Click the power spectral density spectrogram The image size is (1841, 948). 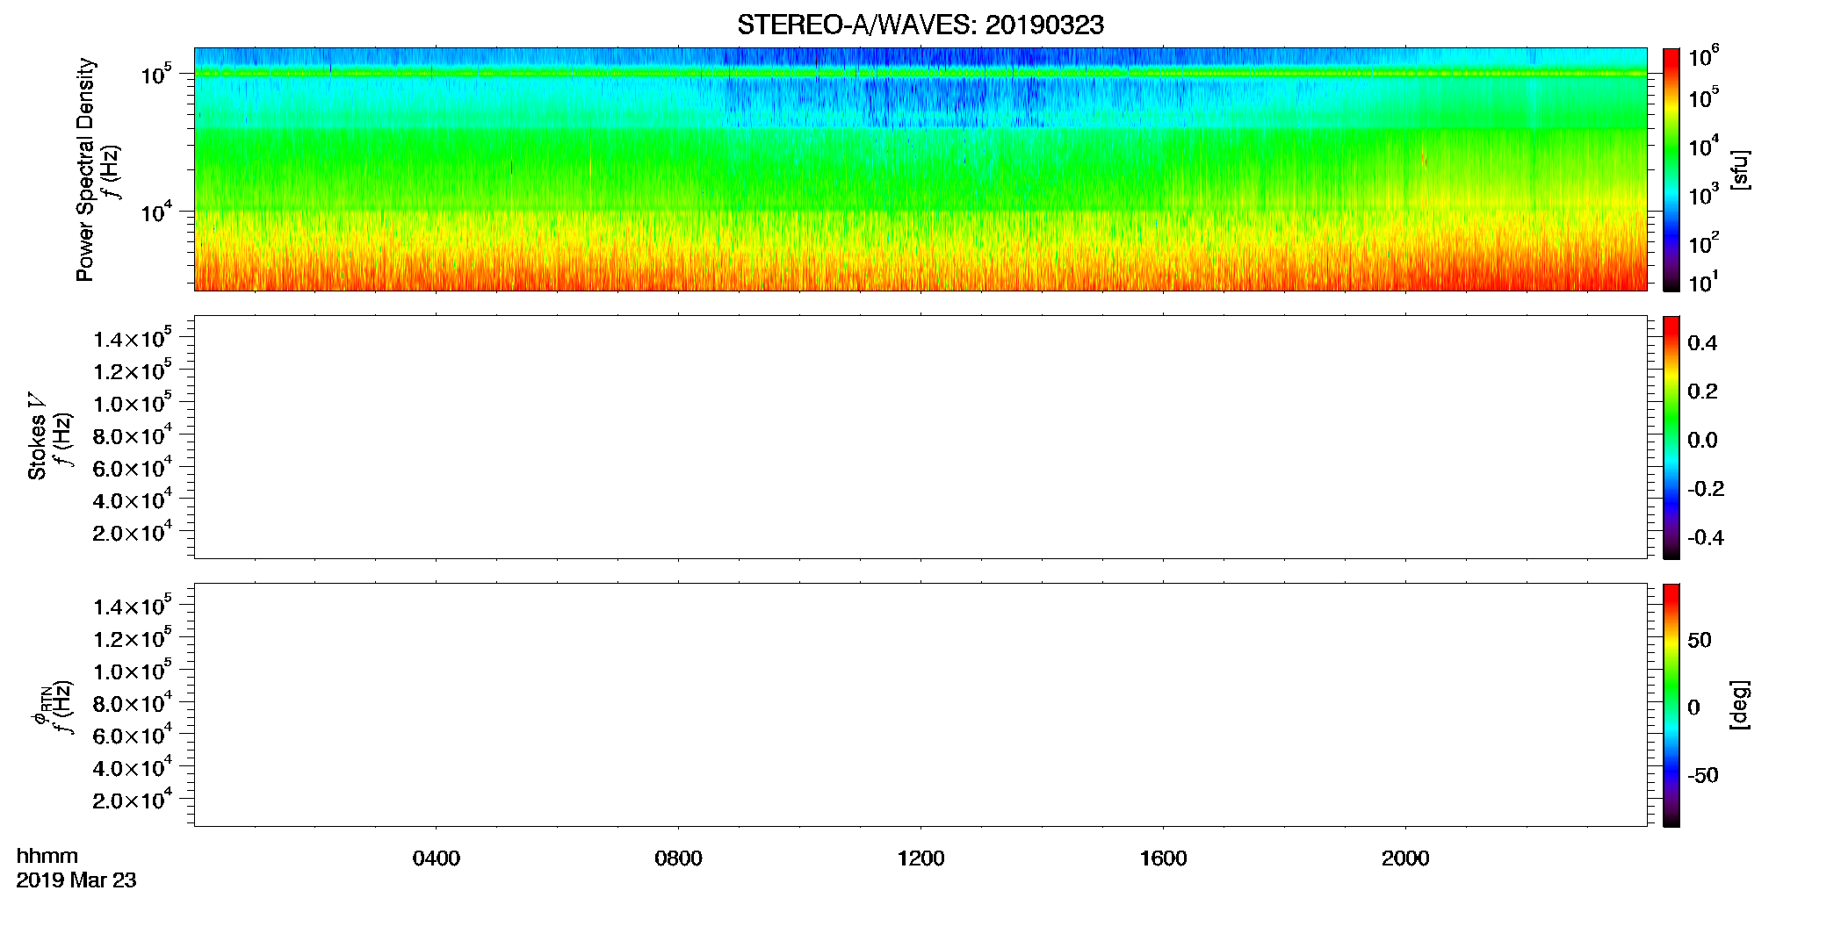point(920,169)
